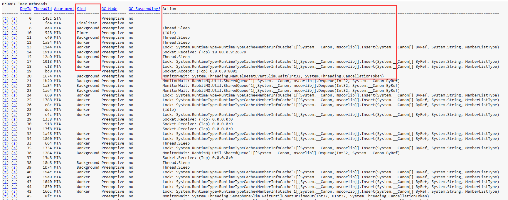
Task: Click thread ID value '148c'
Action: [47, 18]
